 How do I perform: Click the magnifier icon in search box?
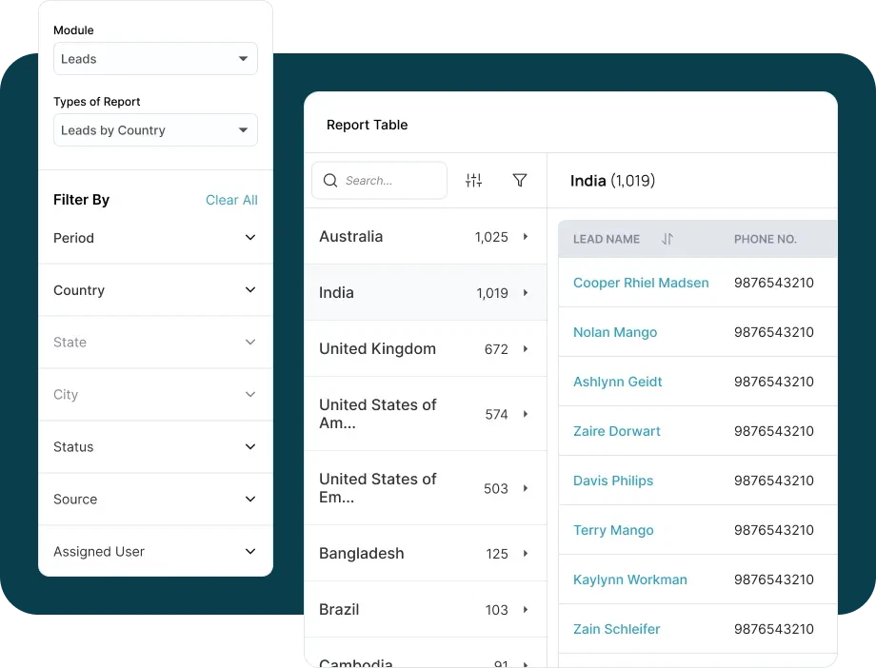pyautogui.click(x=330, y=181)
